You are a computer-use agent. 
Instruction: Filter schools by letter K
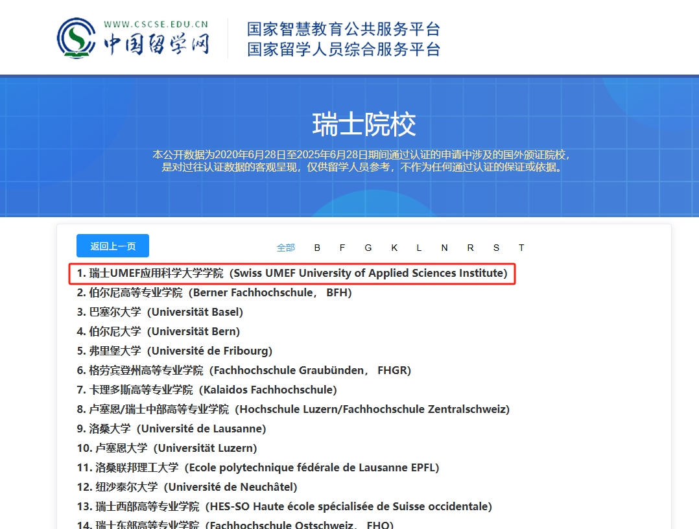[394, 248]
